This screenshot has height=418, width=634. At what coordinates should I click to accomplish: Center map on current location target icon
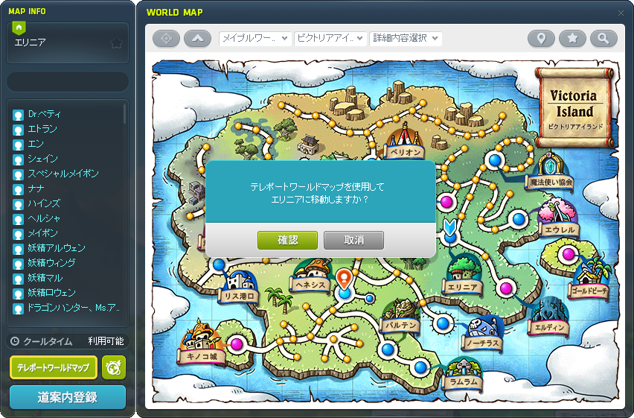166,39
